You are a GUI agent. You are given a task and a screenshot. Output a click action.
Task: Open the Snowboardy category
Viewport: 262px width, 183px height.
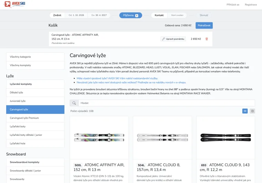[x=35, y=179]
